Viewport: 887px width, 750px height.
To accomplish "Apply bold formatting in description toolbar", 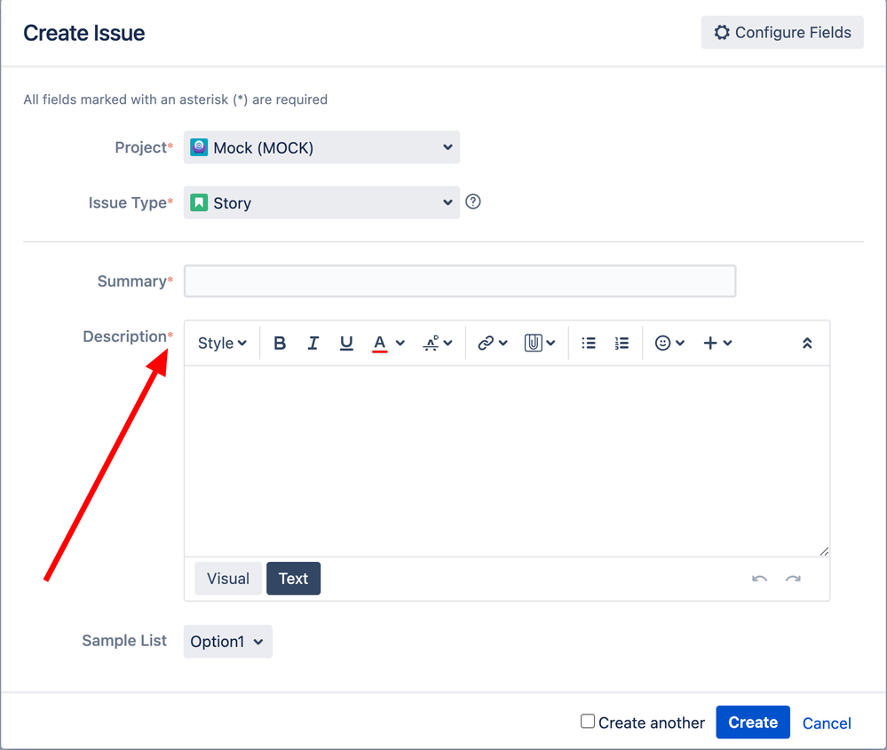I will pos(280,343).
